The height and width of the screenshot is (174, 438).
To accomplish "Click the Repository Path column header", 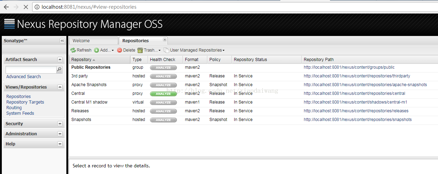I will point(370,60).
